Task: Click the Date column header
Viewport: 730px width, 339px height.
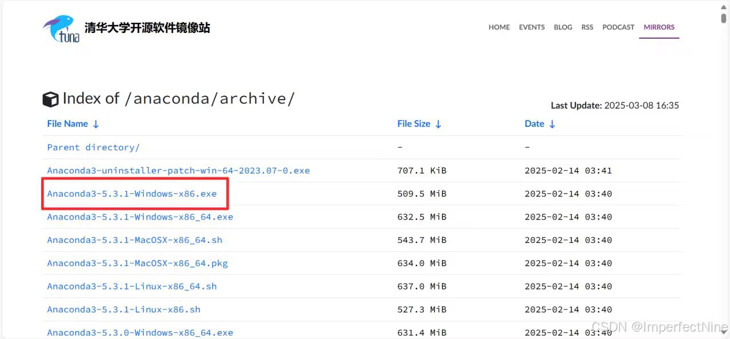Action: click(x=534, y=124)
